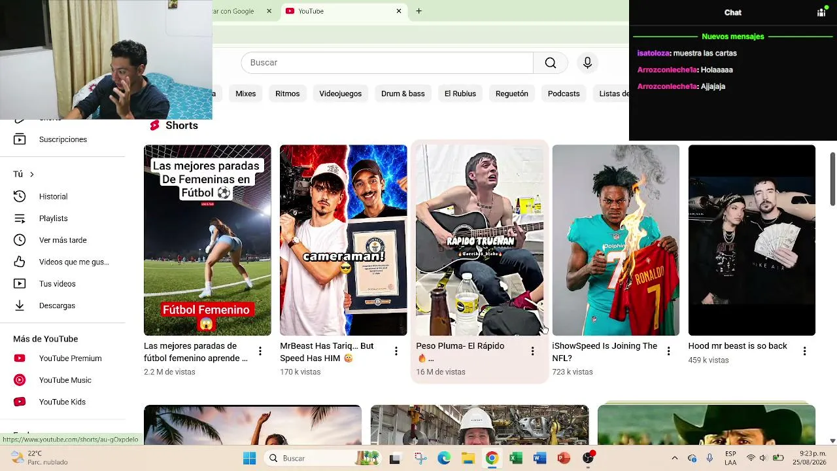Open Ver más tarde list

click(x=63, y=240)
